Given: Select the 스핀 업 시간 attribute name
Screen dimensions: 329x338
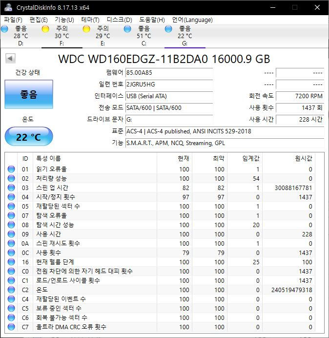Looking at the screenshot, I should (52, 188).
